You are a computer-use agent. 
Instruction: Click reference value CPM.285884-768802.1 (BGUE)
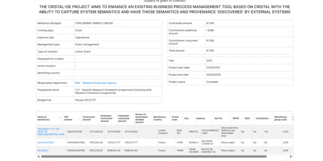(94, 23)
